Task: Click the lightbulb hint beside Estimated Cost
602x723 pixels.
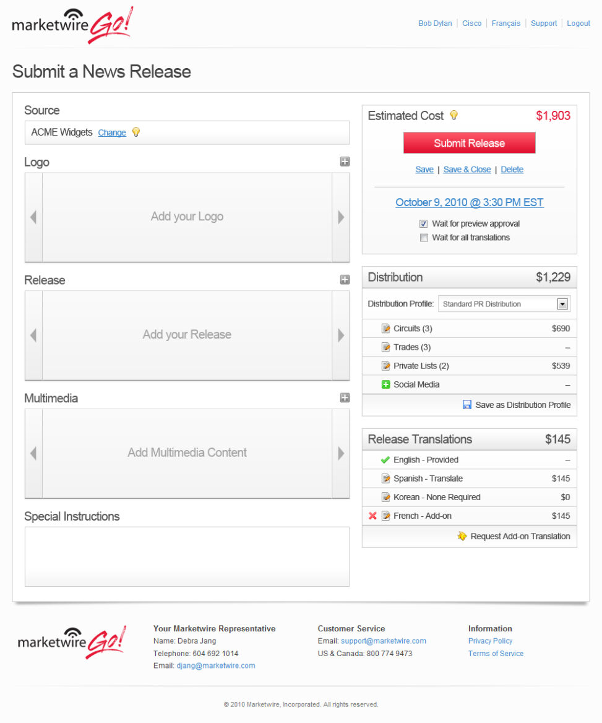Action: [x=454, y=115]
